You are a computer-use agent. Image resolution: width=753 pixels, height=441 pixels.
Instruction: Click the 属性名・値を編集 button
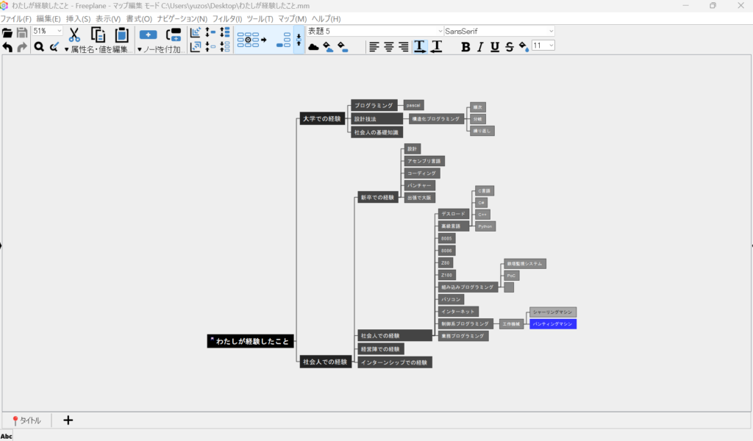click(x=97, y=49)
